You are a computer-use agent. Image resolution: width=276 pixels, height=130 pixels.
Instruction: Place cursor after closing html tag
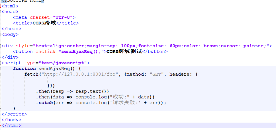click(x=21, y=126)
